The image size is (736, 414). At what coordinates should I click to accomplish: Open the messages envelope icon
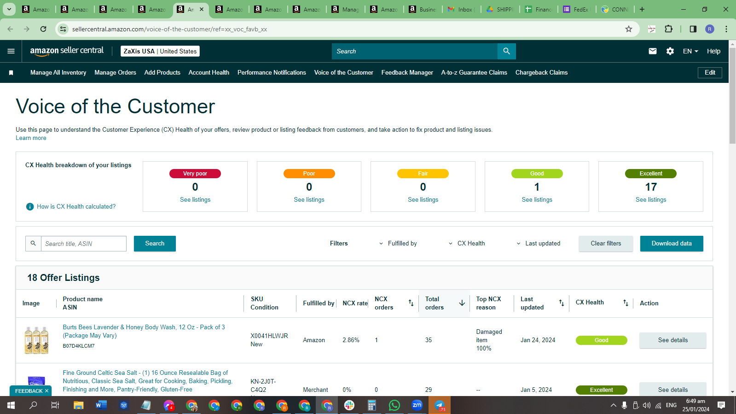653,51
